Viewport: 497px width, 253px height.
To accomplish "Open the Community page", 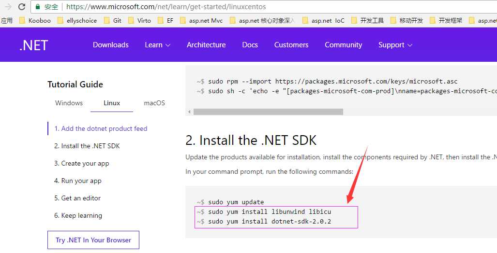I will [343, 45].
